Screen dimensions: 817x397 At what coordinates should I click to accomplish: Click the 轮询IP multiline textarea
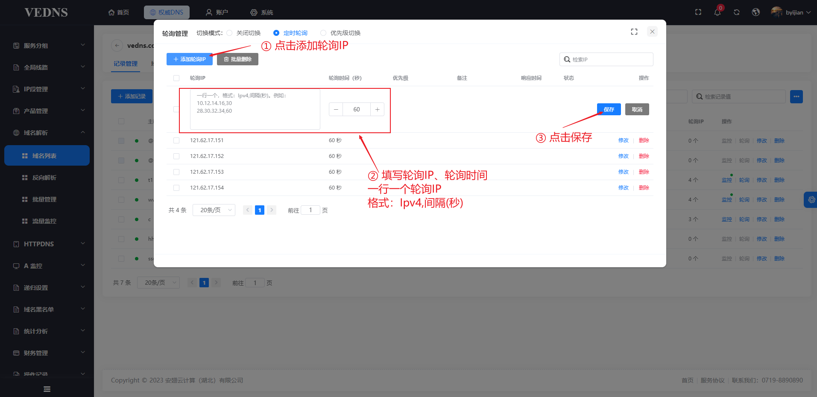[x=255, y=109]
